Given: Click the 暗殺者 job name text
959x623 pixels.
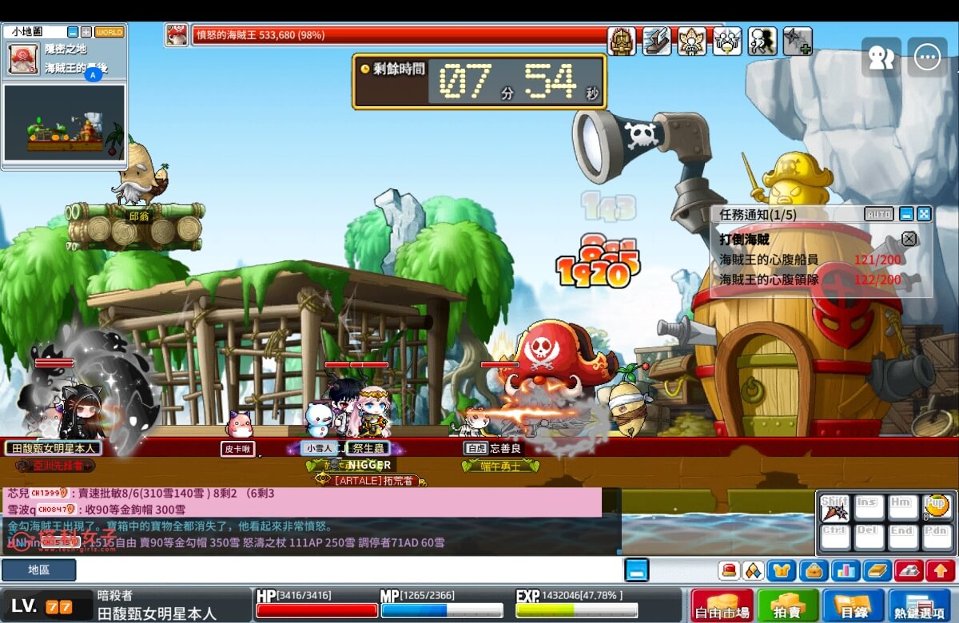Looking at the screenshot, I should [x=115, y=596].
